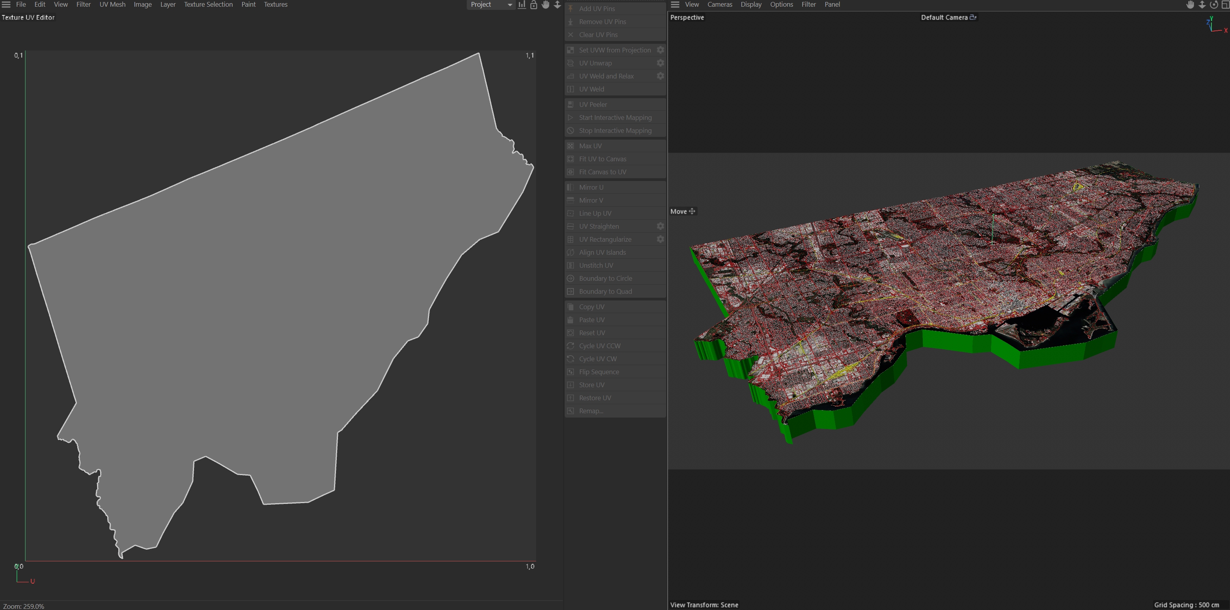Open Perspective viewport hamburger menu
Viewport: 1230px width, 610px height.
(675, 5)
